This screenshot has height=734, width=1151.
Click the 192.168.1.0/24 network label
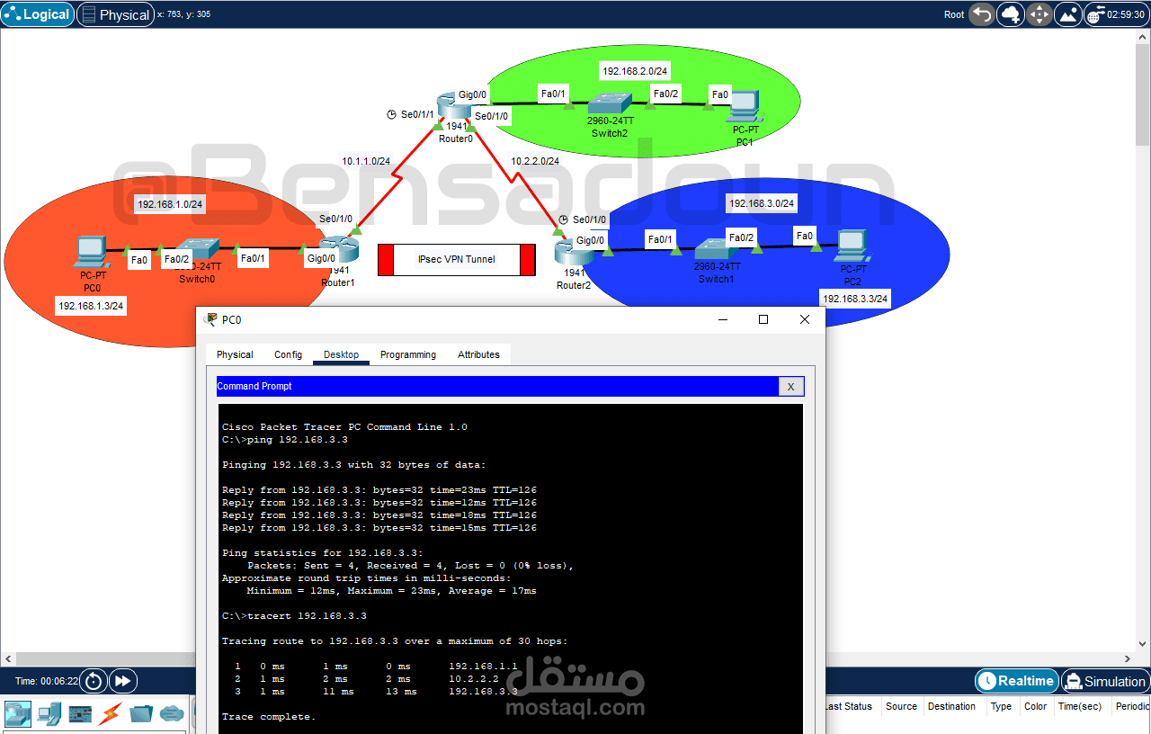[170, 204]
